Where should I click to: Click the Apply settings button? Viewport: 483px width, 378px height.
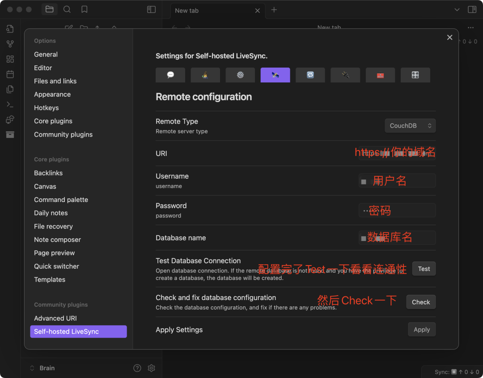coord(422,330)
